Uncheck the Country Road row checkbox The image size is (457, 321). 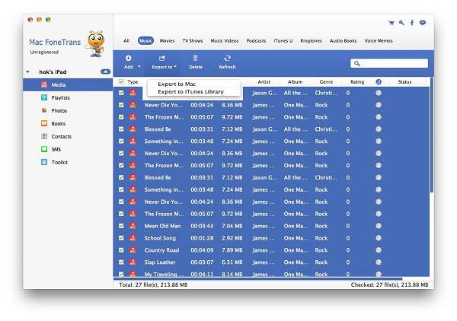tap(121, 250)
